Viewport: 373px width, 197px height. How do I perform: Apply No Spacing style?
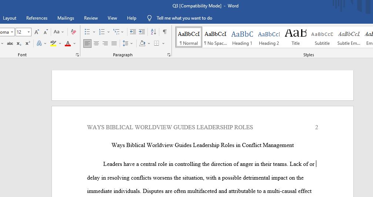216,37
